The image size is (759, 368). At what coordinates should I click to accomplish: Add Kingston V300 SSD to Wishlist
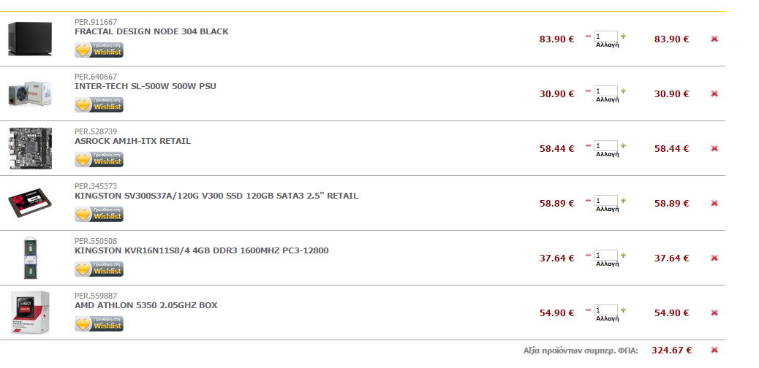tap(99, 214)
